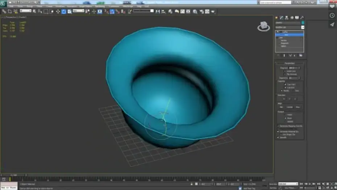Open the MAXScript menu

pyautogui.click(x=128, y=7)
